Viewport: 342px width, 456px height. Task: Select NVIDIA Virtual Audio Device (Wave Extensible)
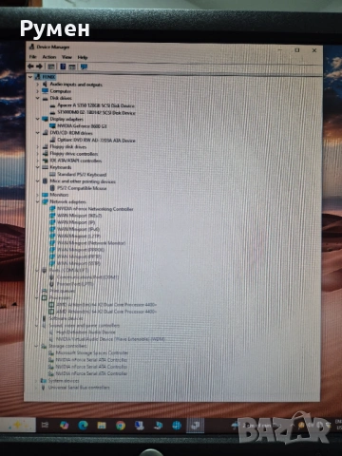tap(110, 339)
